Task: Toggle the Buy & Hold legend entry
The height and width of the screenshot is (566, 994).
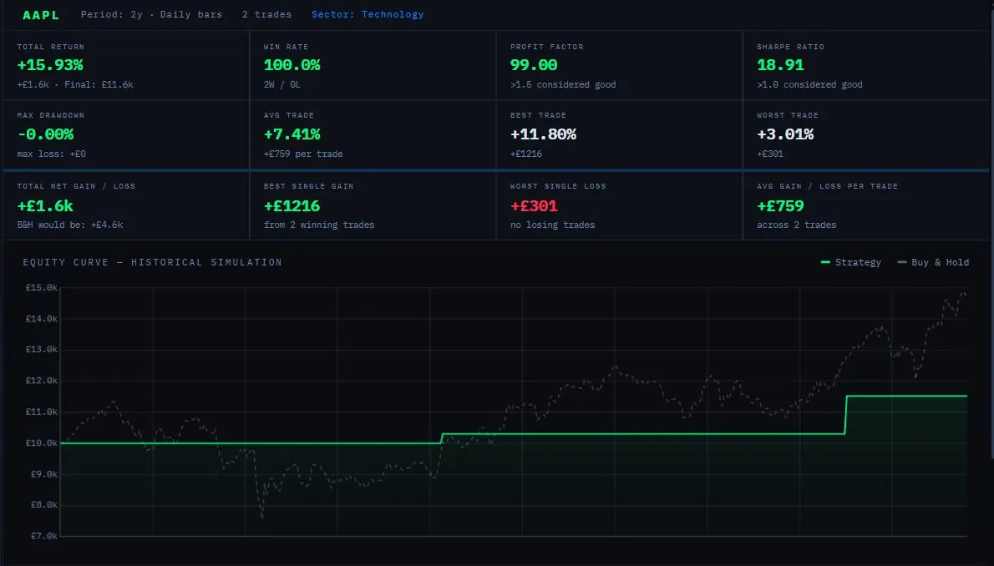Action: click(933, 262)
